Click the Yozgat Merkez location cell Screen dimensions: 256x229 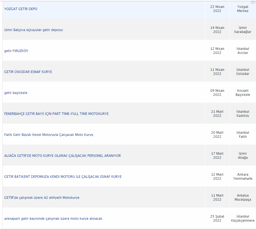243,9
